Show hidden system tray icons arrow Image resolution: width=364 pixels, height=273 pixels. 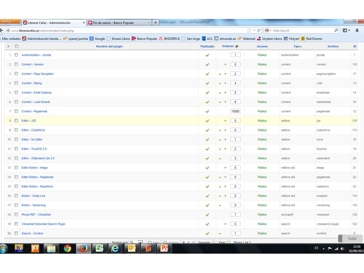[x=323, y=249]
